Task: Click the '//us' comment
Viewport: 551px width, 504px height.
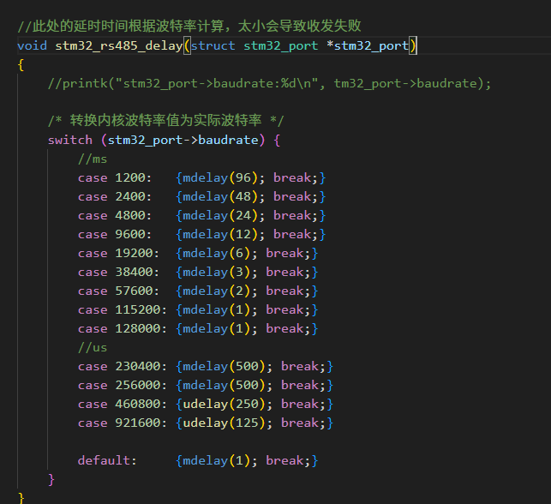Action: [93, 348]
